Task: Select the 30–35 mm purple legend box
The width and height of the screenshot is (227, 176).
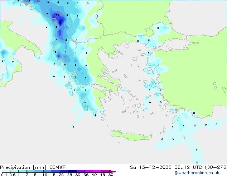Action: tap(80, 171)
